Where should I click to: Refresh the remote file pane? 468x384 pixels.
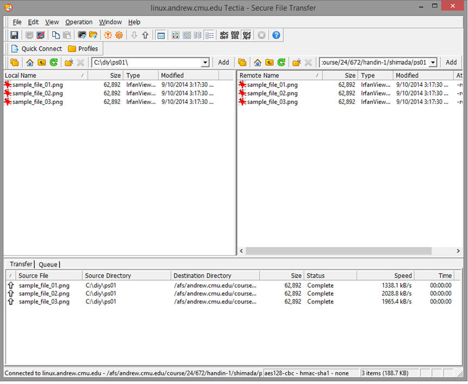281,63
